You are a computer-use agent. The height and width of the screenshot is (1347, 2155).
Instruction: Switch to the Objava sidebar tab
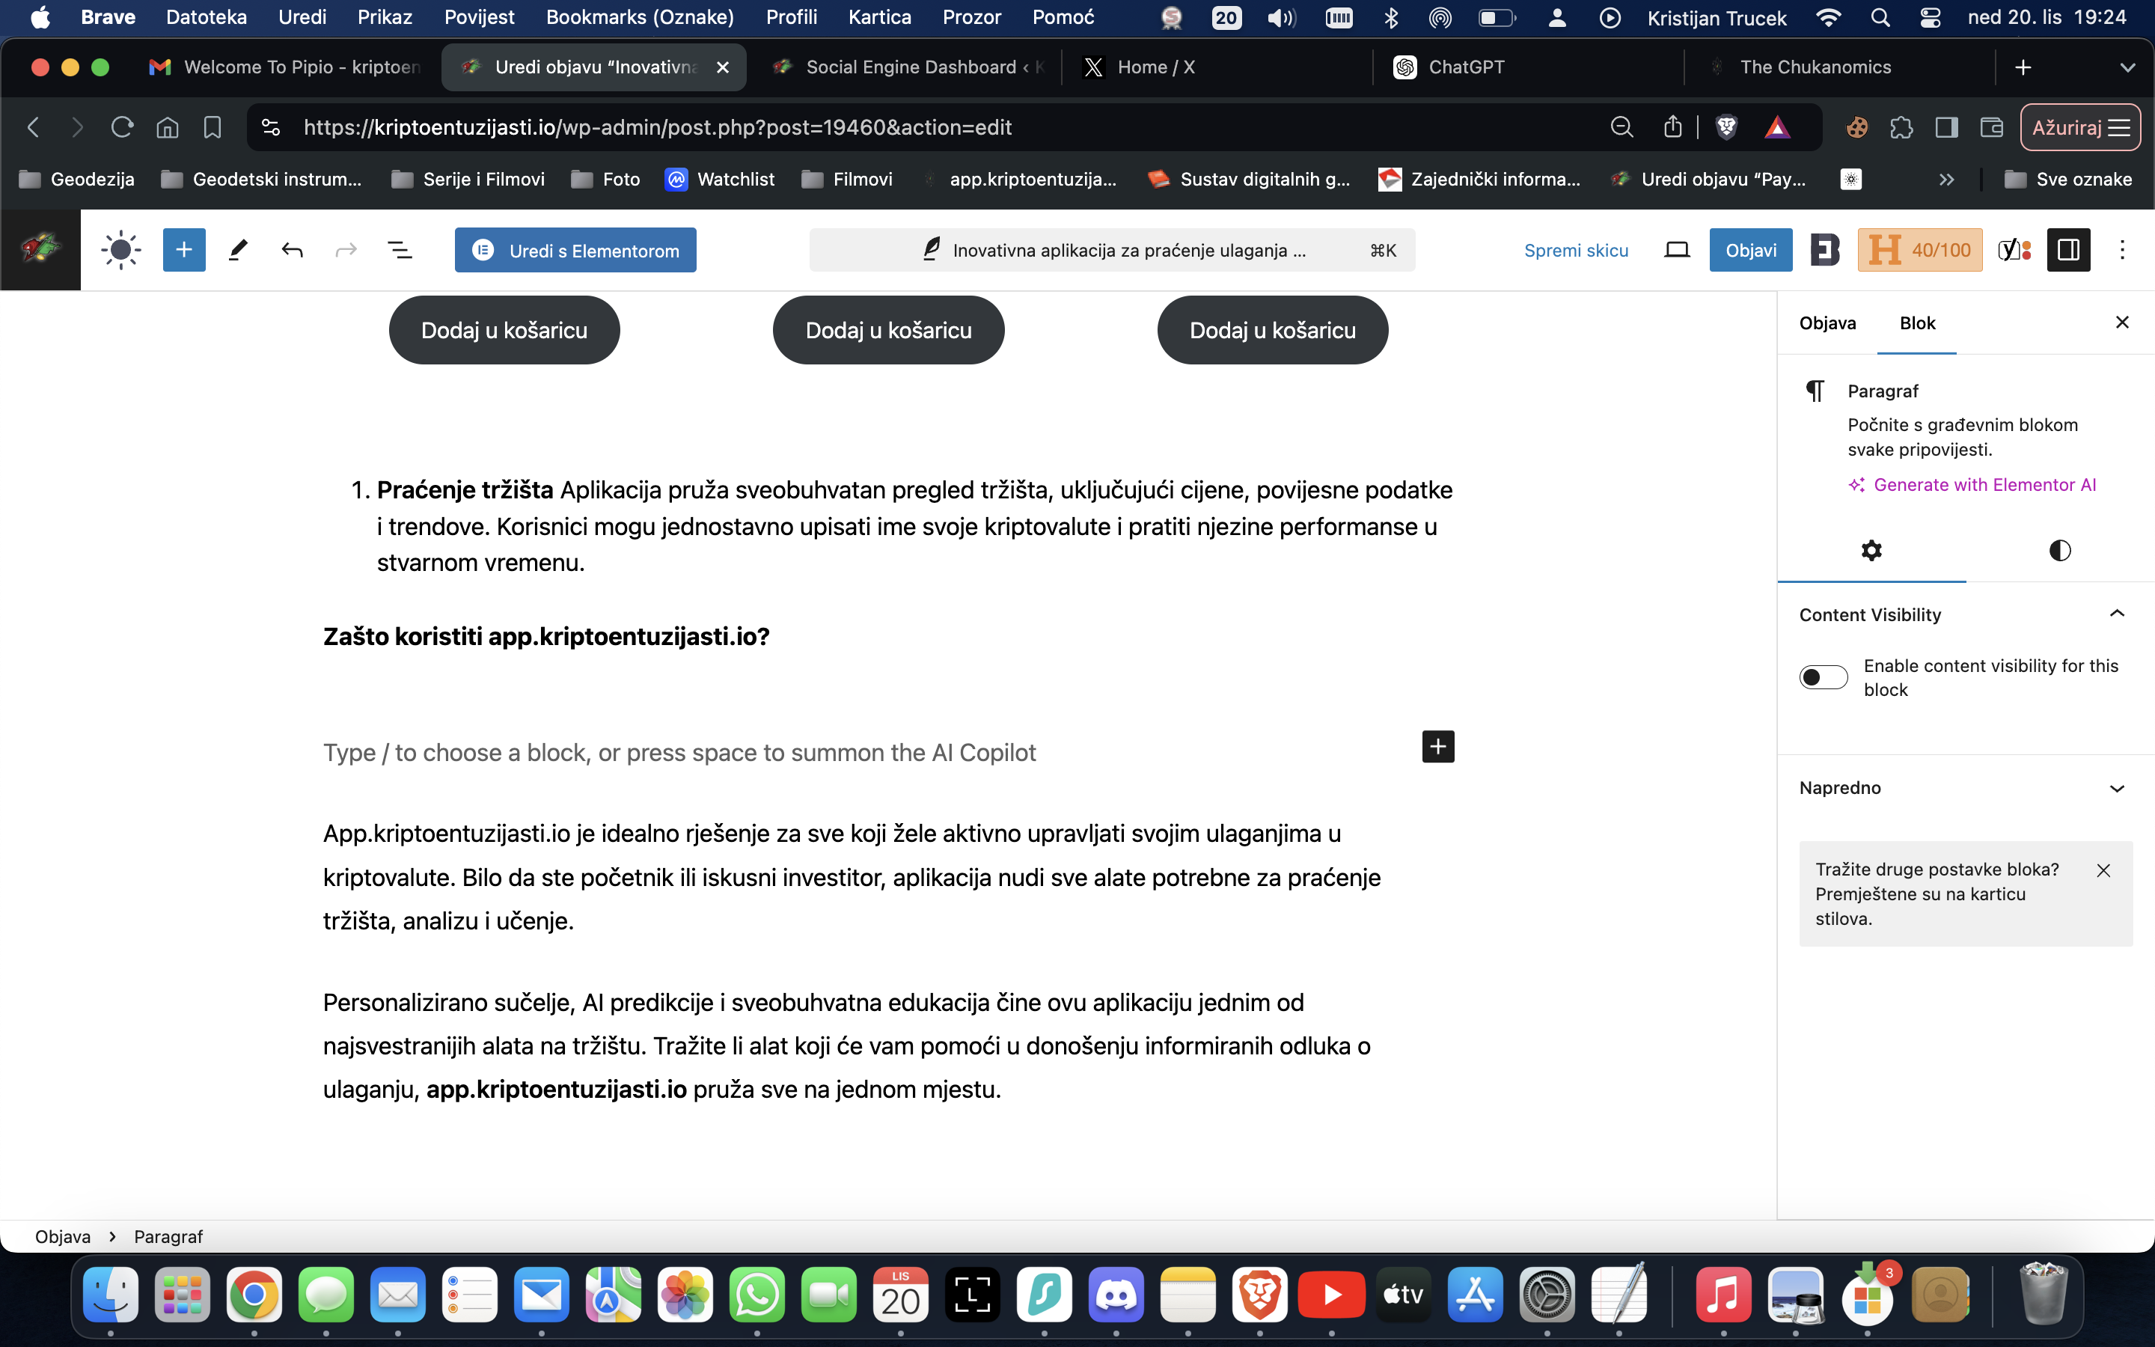click(x=1827, y=323)
